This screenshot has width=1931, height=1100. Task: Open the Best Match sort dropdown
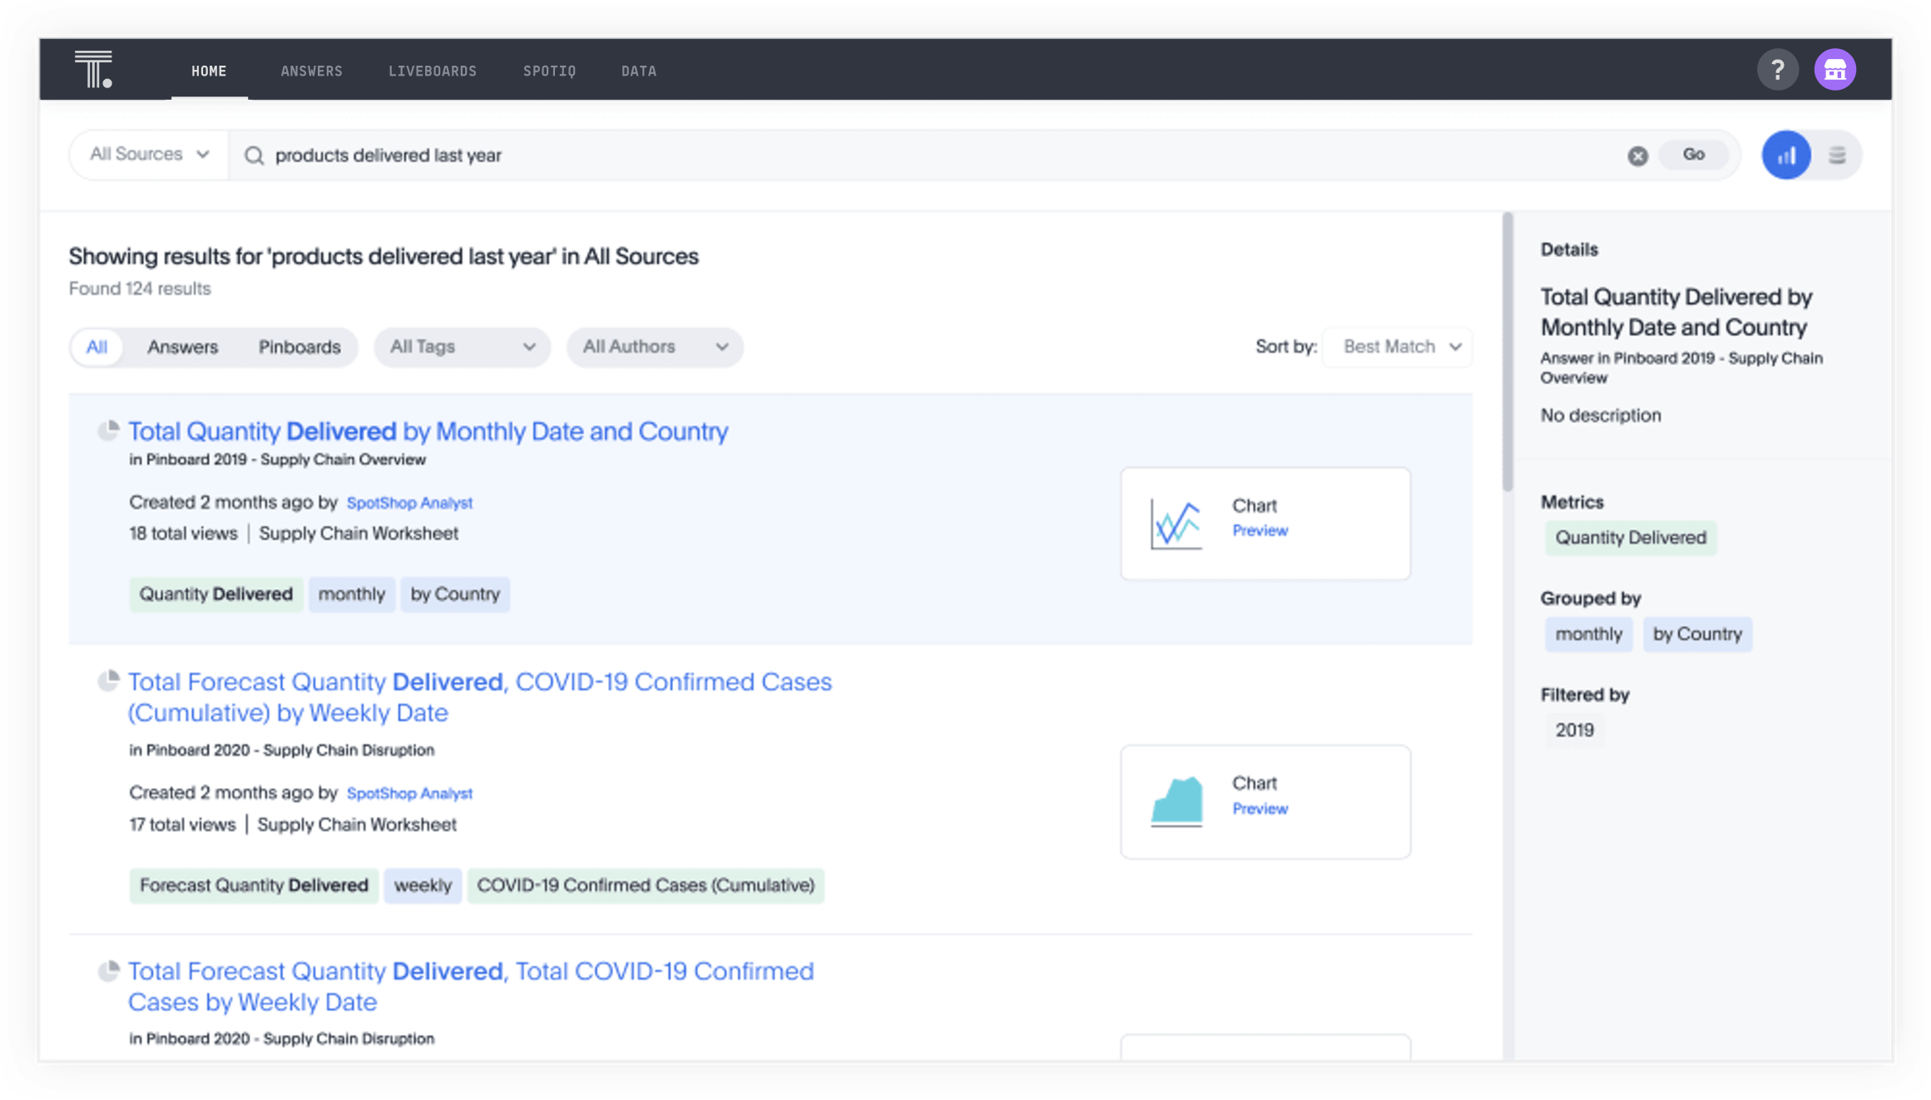pyautogui.click(x=1396, y=347)
